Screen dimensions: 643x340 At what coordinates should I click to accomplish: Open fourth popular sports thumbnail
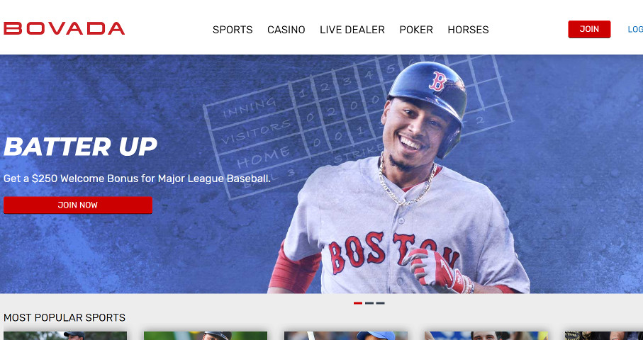tap(486, 336)
